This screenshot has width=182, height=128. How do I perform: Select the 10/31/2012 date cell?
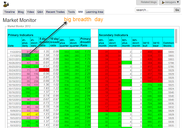click(x=15, y=59)
